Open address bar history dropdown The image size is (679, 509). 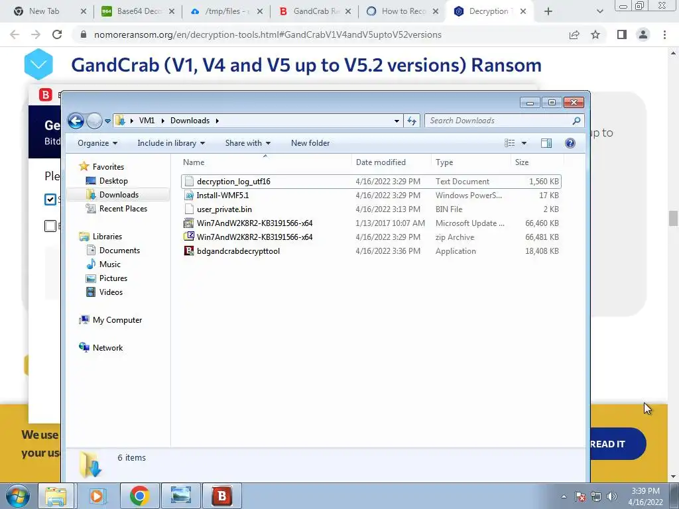tap(397, 121)
